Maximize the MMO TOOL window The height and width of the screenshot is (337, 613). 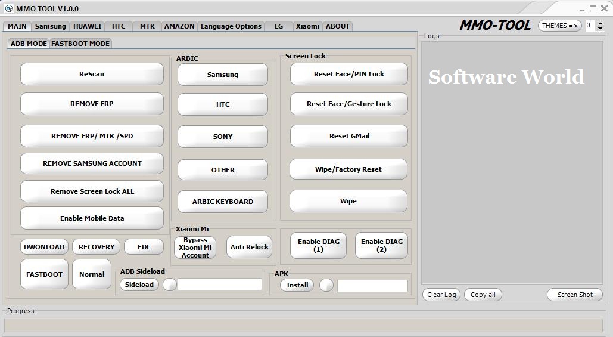(x=593, y=8)
